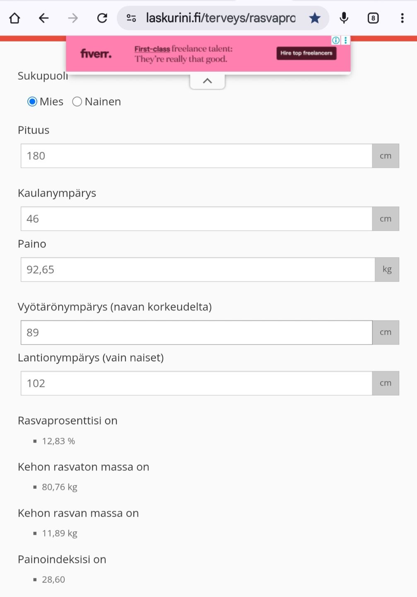Focus the Pituus height input field
Viewport: 417px width, 597px height.
(196, 156)
